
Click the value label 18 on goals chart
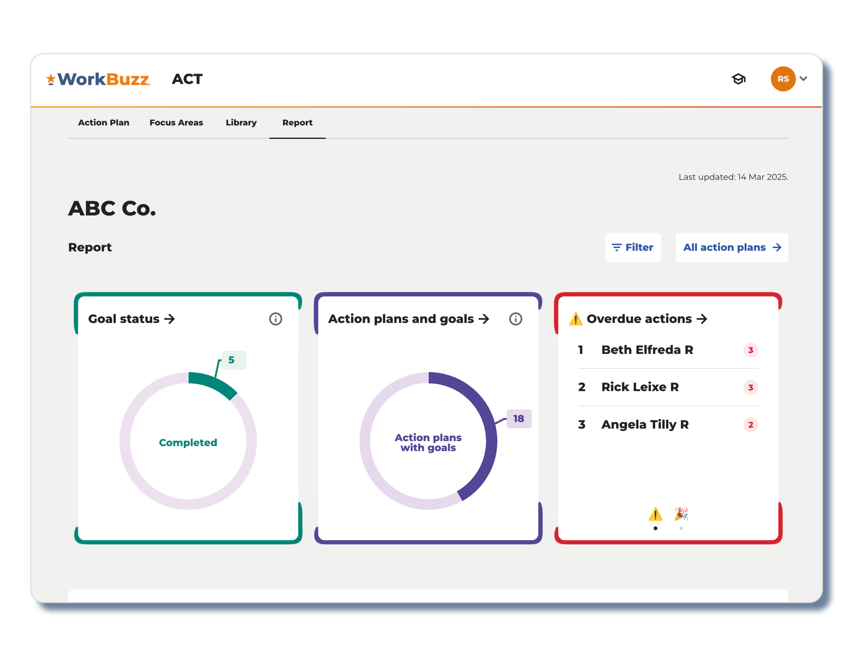click(x=519, y=419)
